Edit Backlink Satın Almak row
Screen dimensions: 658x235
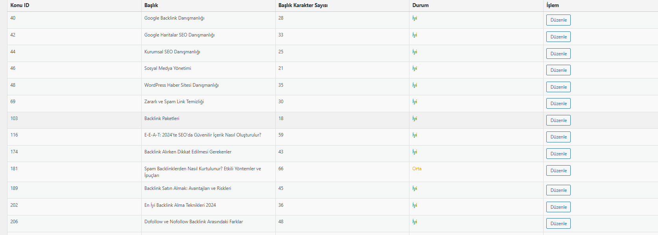click(x=558, y=190)
